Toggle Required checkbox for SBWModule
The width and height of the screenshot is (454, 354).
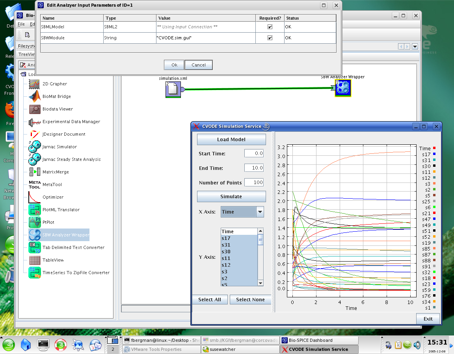(x=270, y=38)
